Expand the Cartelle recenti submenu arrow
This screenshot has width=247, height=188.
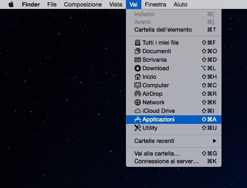[214, 141]
